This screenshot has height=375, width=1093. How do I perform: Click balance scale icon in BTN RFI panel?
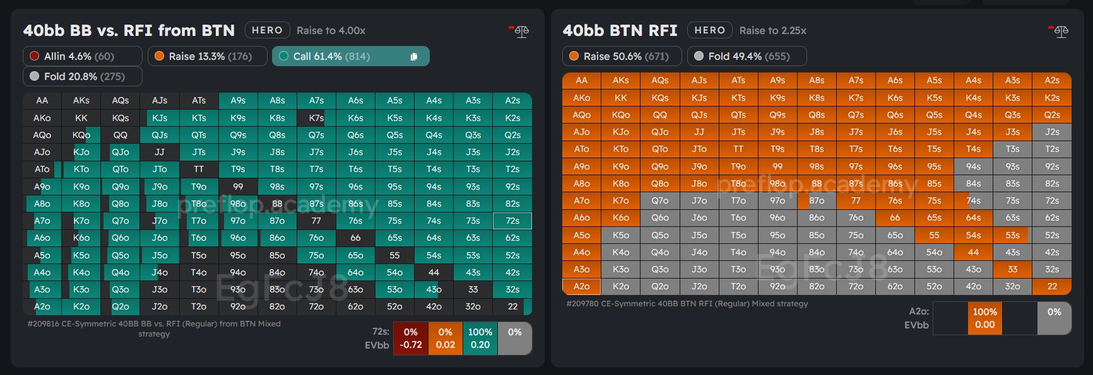[1060, 31]
